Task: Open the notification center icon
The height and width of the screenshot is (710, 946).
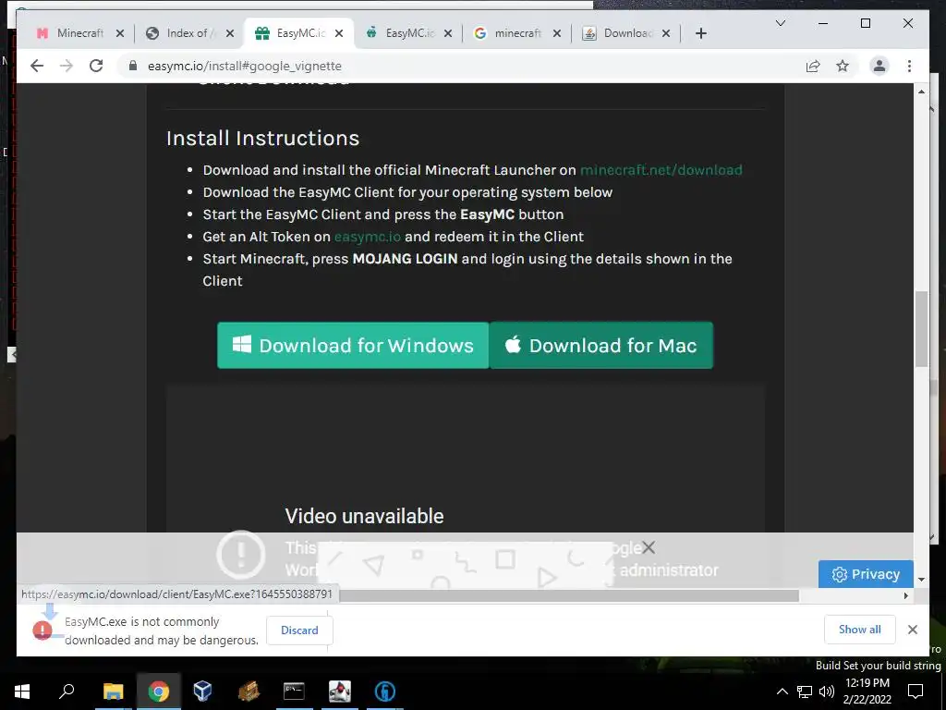Action: point(916,692)
